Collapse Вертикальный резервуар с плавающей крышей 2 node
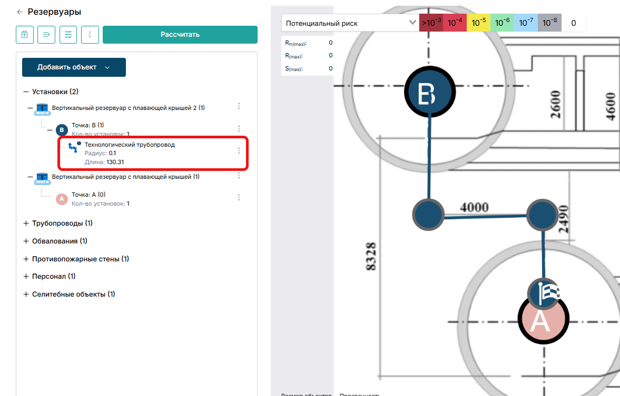 (30, 108)
